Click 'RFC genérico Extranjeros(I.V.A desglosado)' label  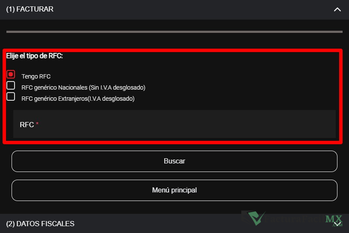(78, 99)
